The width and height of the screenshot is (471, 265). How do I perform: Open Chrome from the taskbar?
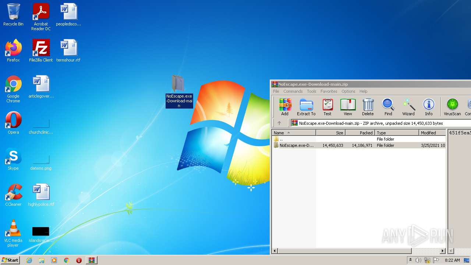point(66,260)
